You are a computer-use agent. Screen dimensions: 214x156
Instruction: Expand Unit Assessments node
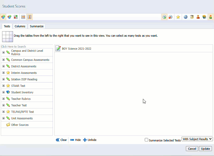coord(4,118)
